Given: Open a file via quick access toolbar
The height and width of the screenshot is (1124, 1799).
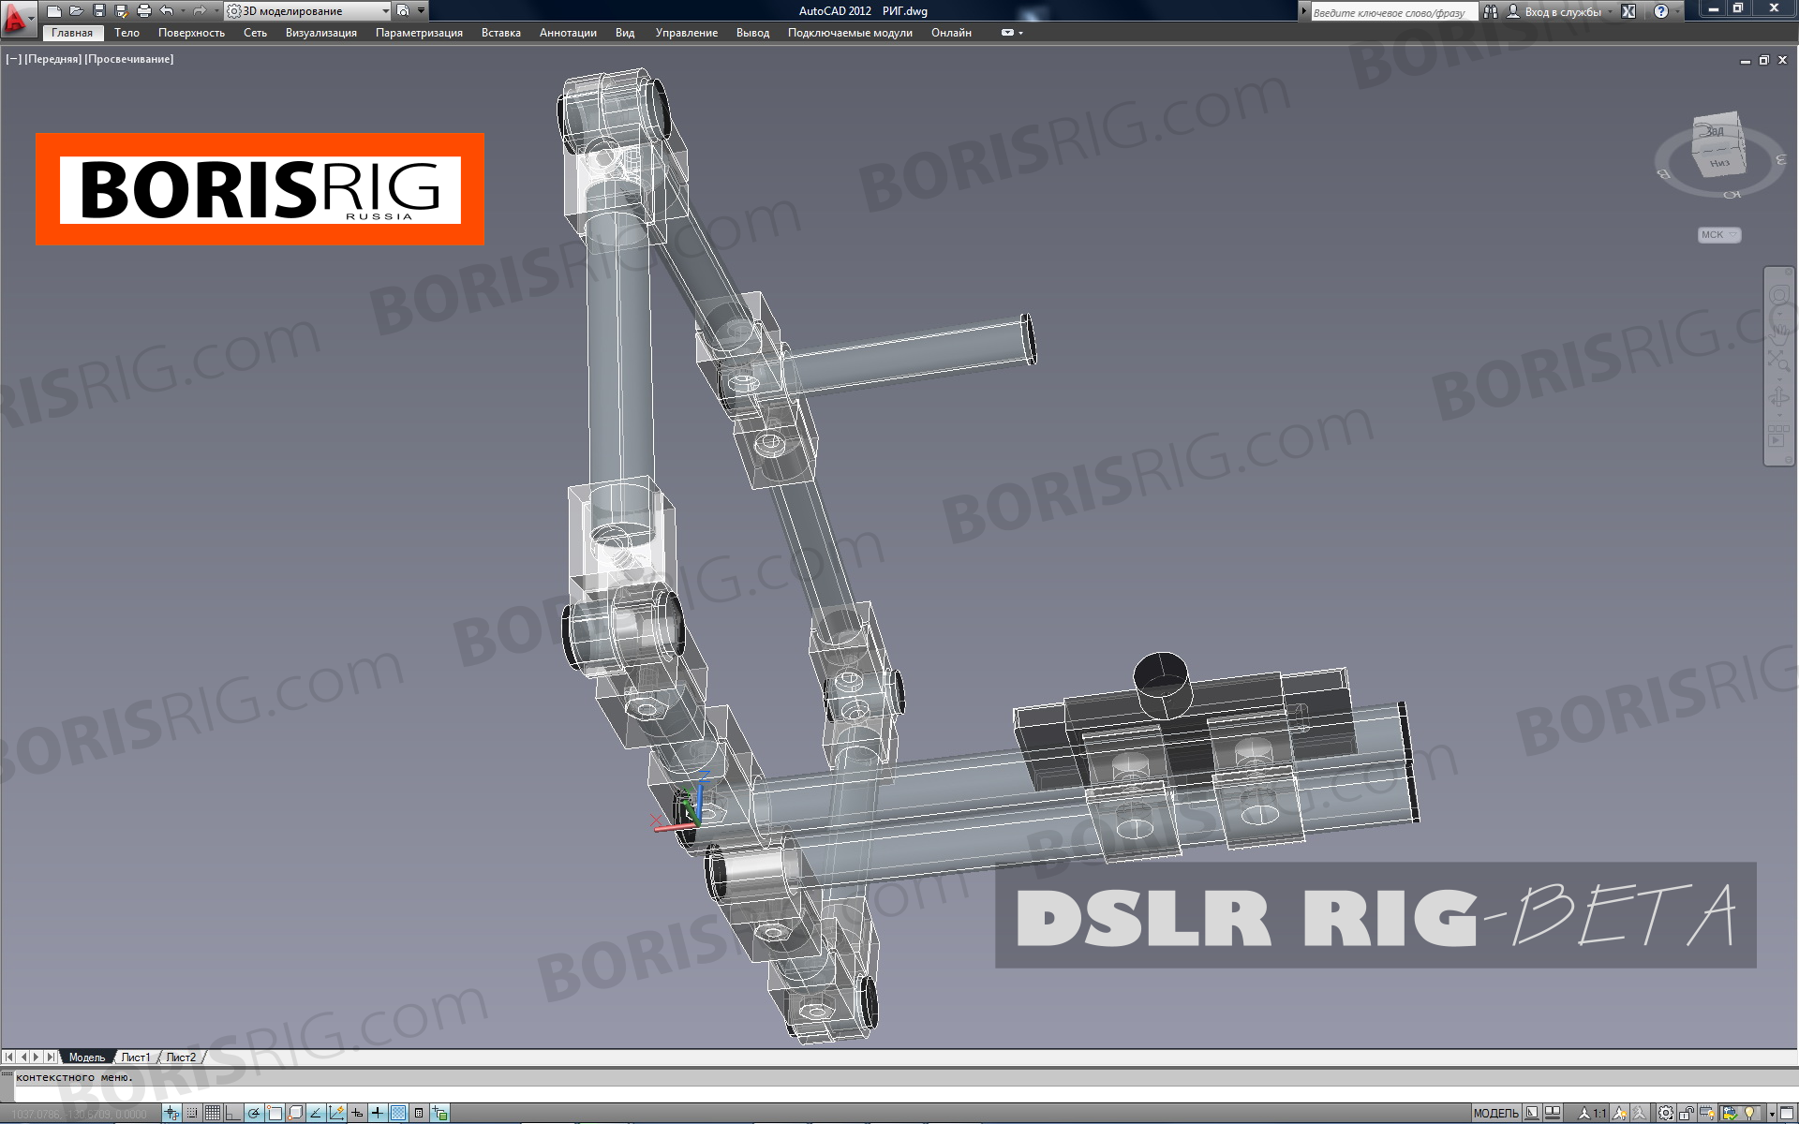Looking at the screenshot, I should click(x=76, y=11).
